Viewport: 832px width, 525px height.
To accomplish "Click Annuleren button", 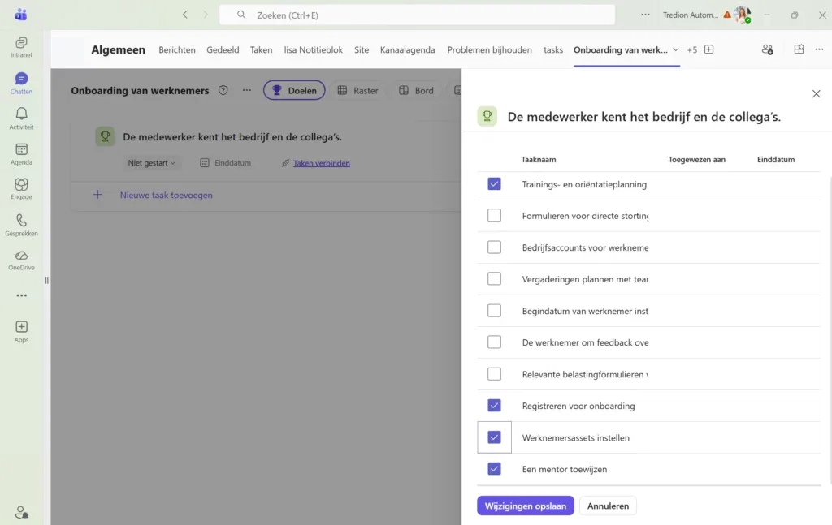I will click(608, 506).
